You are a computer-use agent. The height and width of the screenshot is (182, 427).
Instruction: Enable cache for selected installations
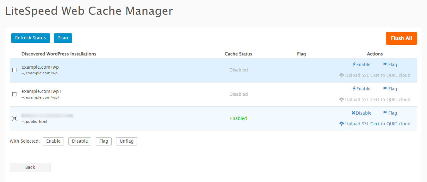53,141
